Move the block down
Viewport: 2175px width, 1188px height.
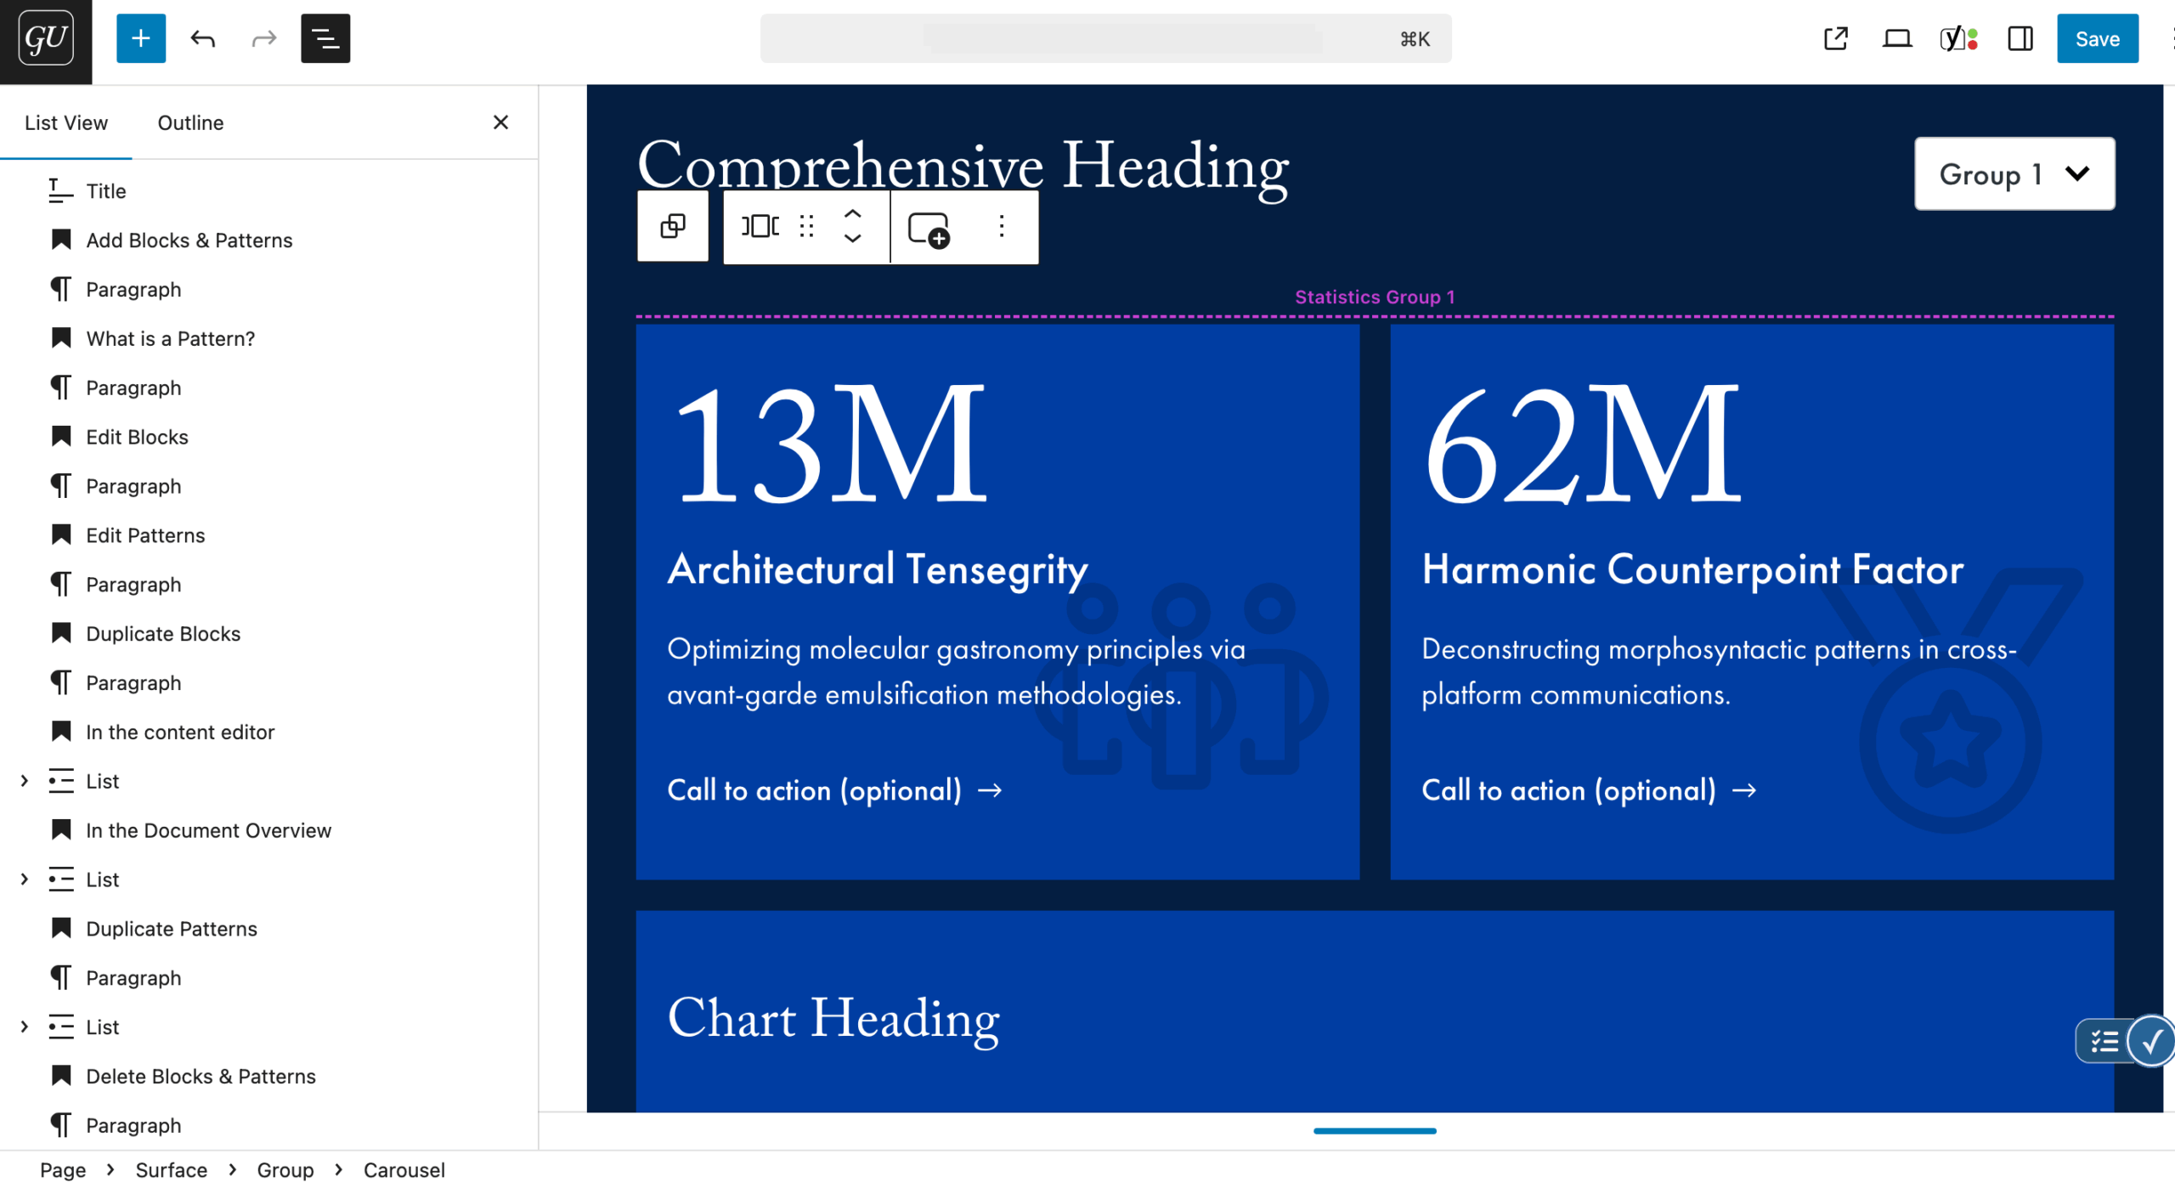pos(853,239)
